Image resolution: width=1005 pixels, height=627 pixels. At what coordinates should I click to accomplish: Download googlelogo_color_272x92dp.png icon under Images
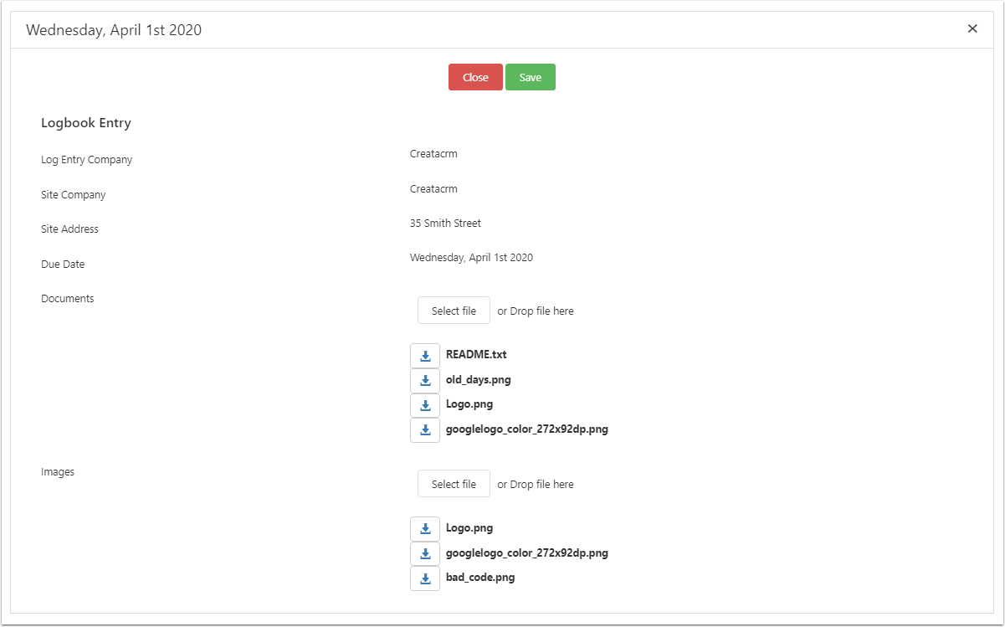pyautogui.click(x=425, y=554)
